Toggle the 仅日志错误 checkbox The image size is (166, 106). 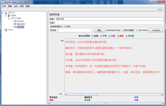coord(123,30)
